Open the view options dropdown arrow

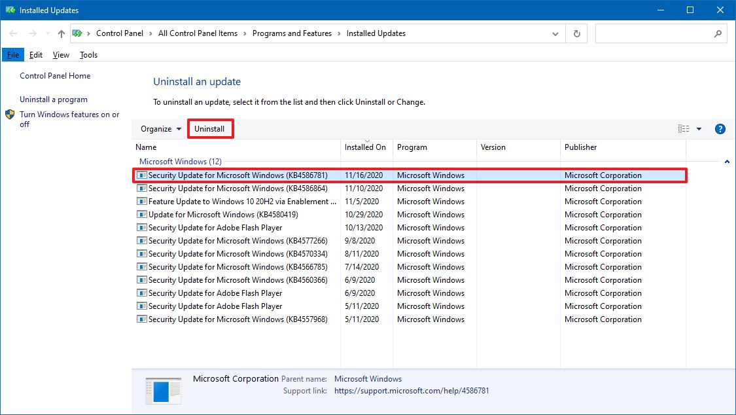tap(699, 129)
